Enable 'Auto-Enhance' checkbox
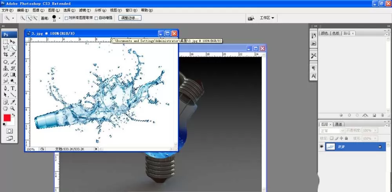The height and width of the screenshot is (192, 392). 96,18
